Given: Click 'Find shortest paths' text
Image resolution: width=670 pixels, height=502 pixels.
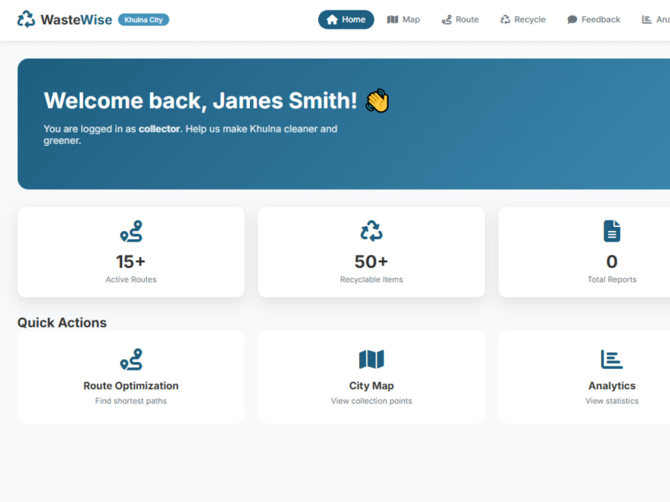Looking at the screenshot, I should tap(131, 401).
